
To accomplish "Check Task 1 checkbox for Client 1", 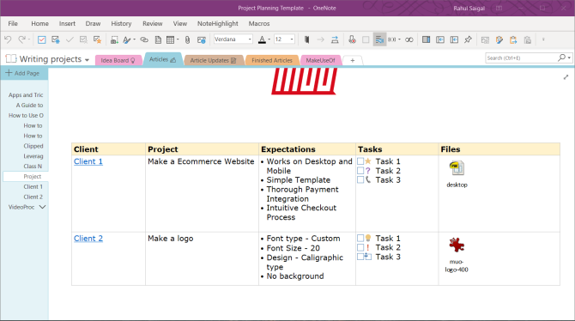I will click(x=360, y=161).
